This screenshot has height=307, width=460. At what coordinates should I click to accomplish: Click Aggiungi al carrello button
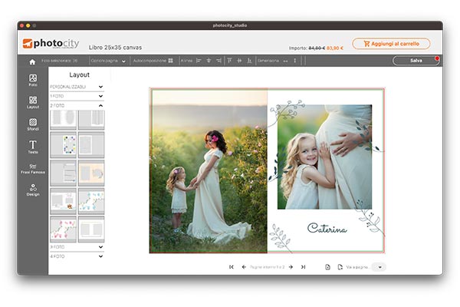pos(391,44)
